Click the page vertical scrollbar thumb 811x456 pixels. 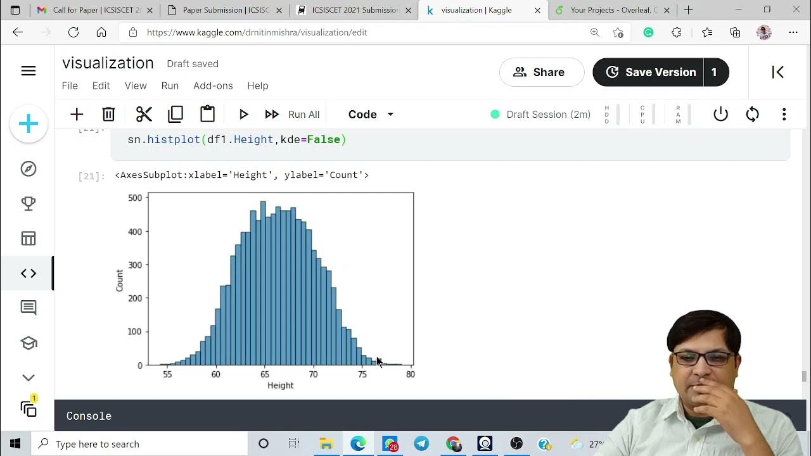tap(805, 376)
